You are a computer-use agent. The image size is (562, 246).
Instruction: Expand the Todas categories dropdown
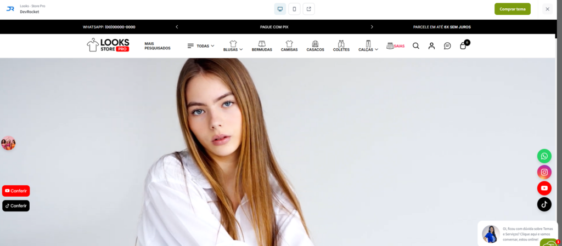point(201,46)
